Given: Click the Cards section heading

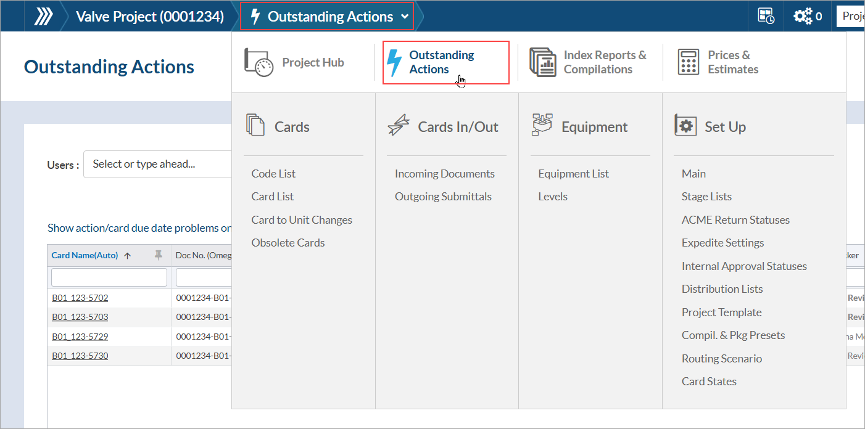Looking at the screenshot, I should (x=292, y=127).
